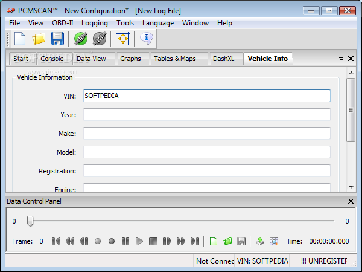Open the View menu
Screen dimensions: 362x272
tap(36, 23)
